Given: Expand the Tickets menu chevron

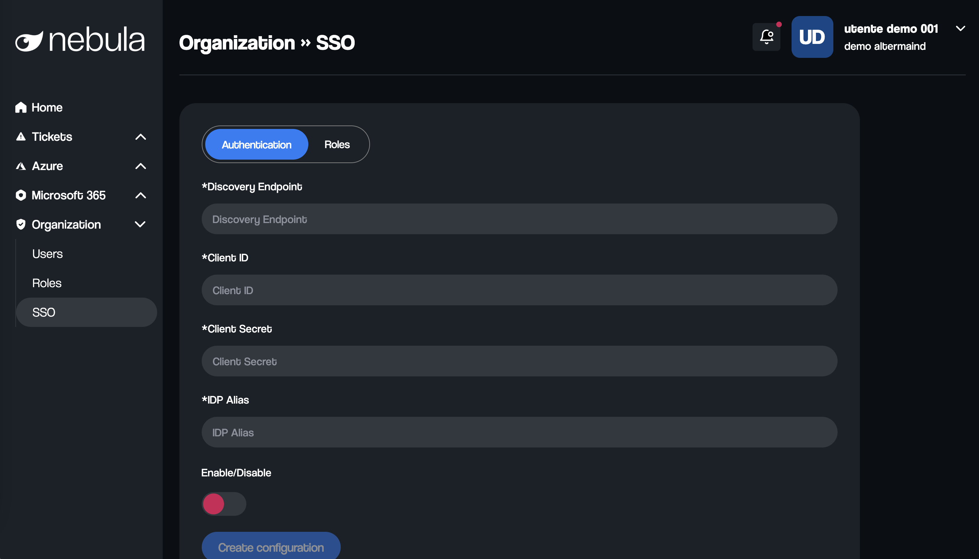Looking at the screenshot, I should 140,137.
